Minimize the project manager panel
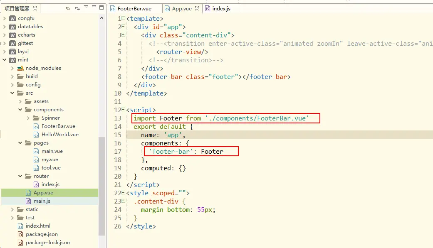Viewport: 433px width, 248px height. click(x=94, y=6)
